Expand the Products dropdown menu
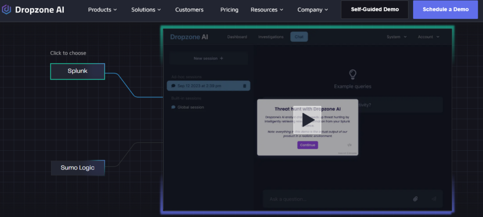The image size is (483, 217). pos(102,10)
